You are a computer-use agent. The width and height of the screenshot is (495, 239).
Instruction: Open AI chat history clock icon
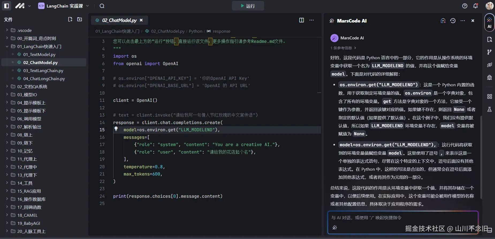453,21
